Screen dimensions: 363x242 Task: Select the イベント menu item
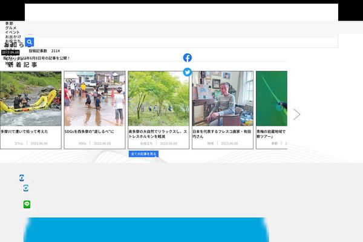coord(13,32)
